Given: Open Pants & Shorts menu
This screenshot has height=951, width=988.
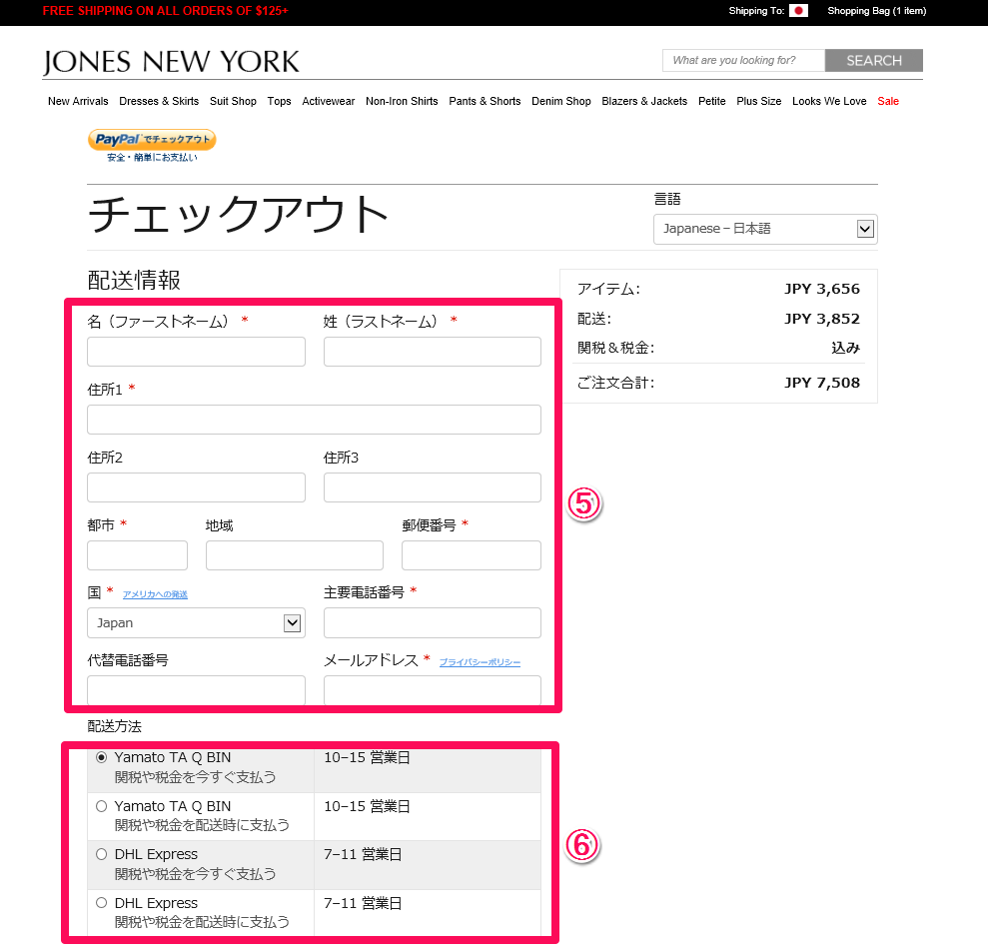Looking at the screenshot, I should click(485, 101).
